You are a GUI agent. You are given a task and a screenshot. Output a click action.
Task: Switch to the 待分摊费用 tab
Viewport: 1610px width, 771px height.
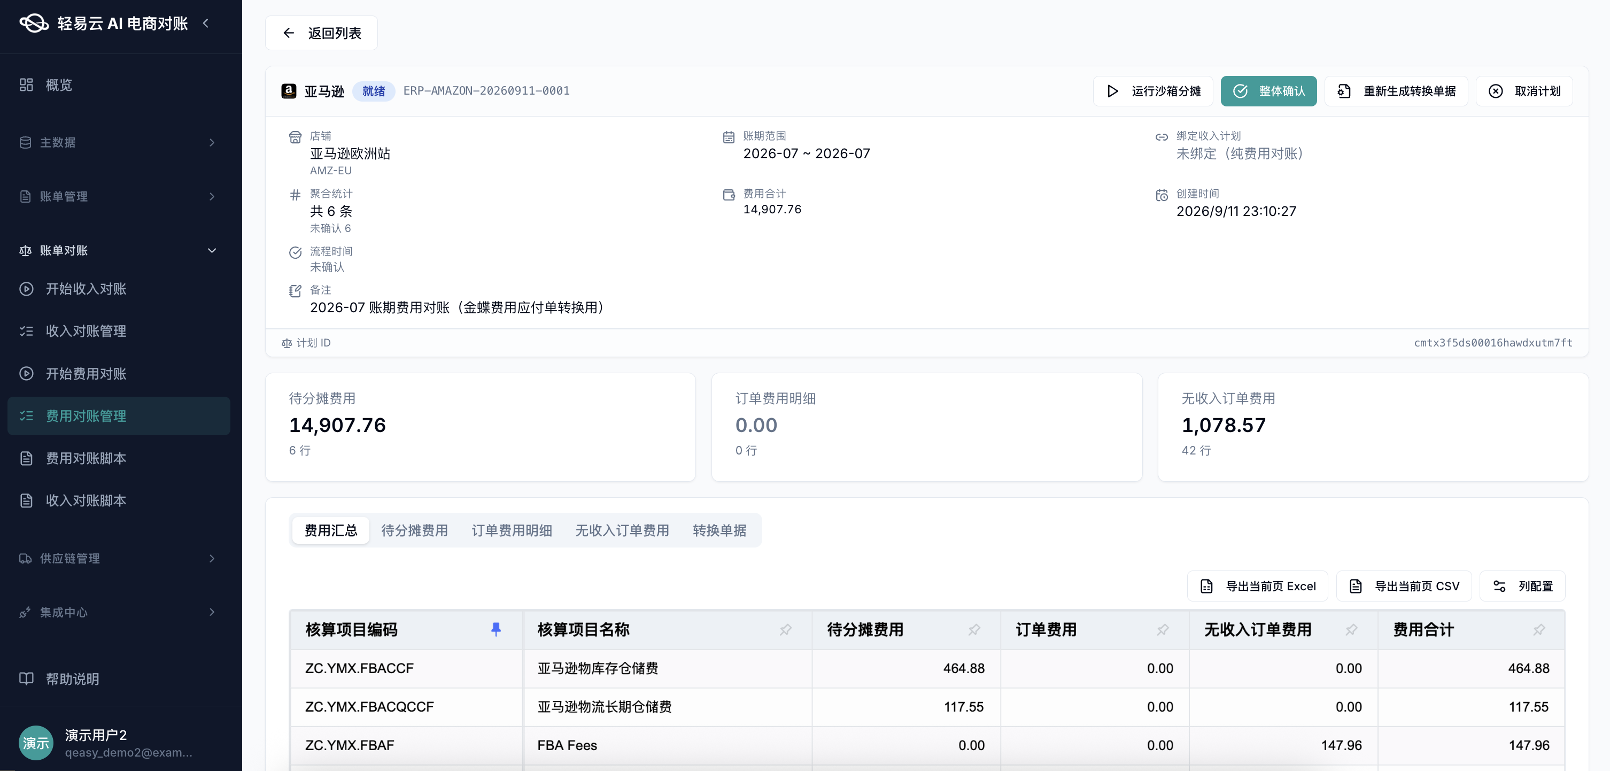pos(414,530)
